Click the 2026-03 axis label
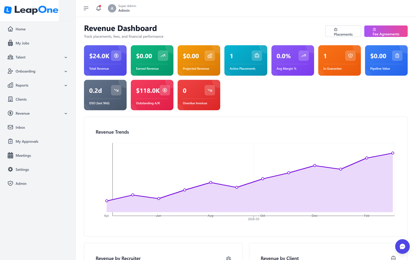The width and height of the screenshot is (416, 260). tap(253, 219)
